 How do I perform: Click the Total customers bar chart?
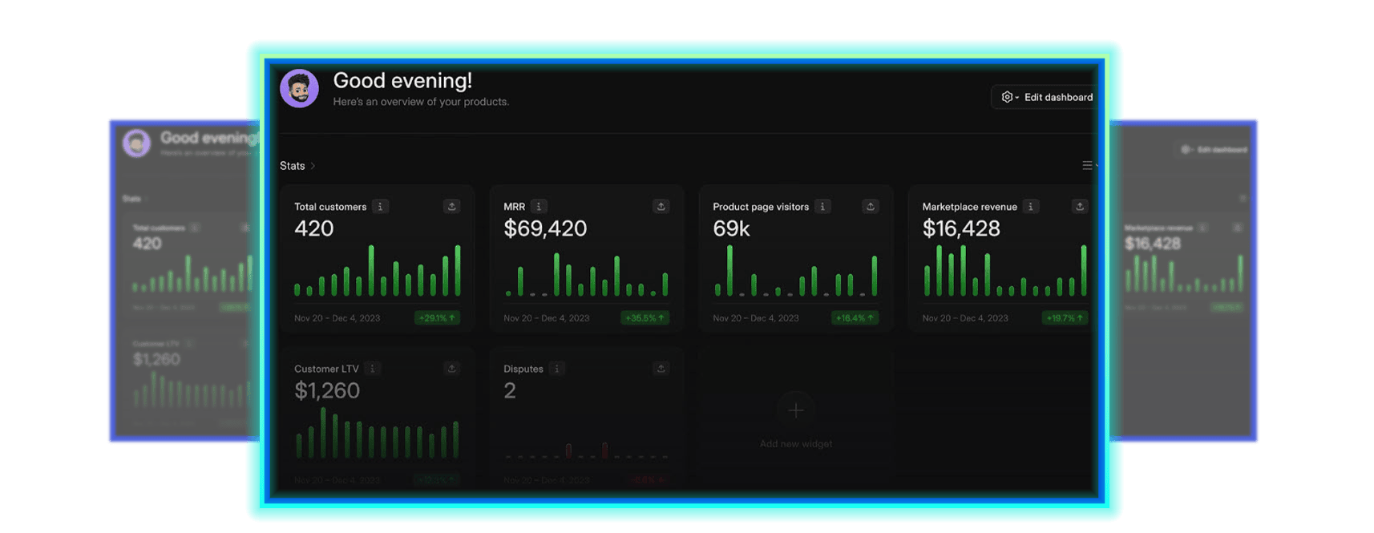coord(377,273)
